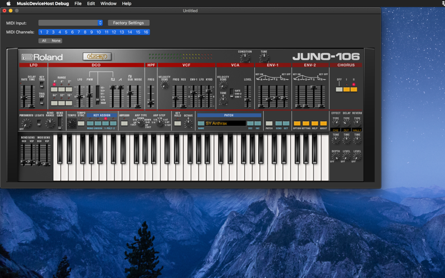The image size is (445, 278).
Task: Open the Edit menu
Action: 91,3
